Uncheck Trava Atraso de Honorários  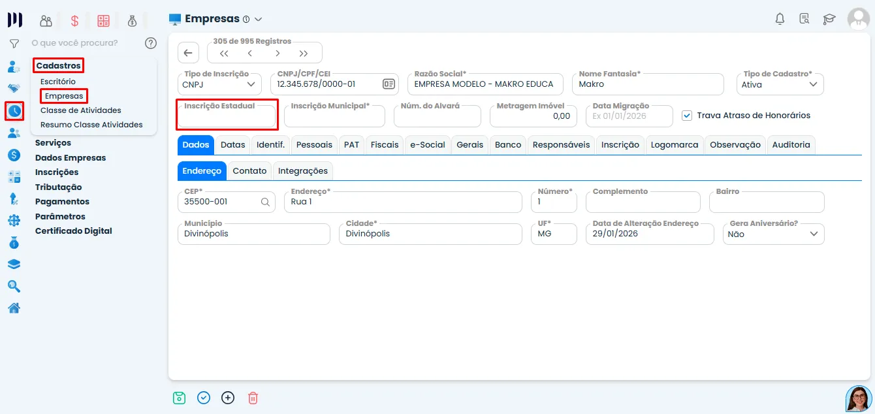point(687,115)
